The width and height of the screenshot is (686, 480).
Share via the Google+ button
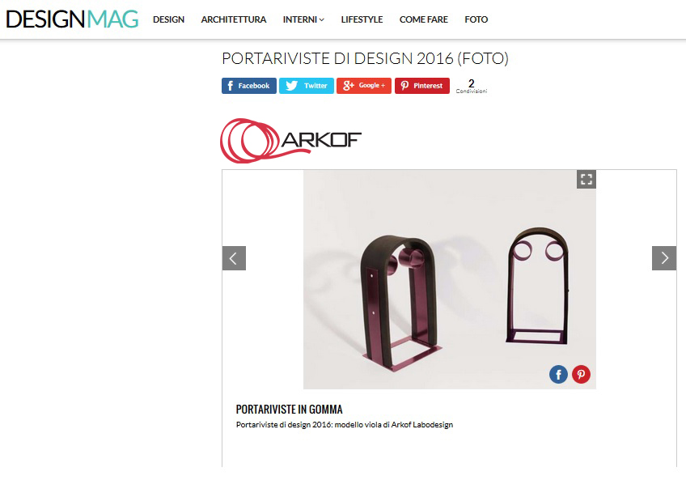(x=364, y=86)
